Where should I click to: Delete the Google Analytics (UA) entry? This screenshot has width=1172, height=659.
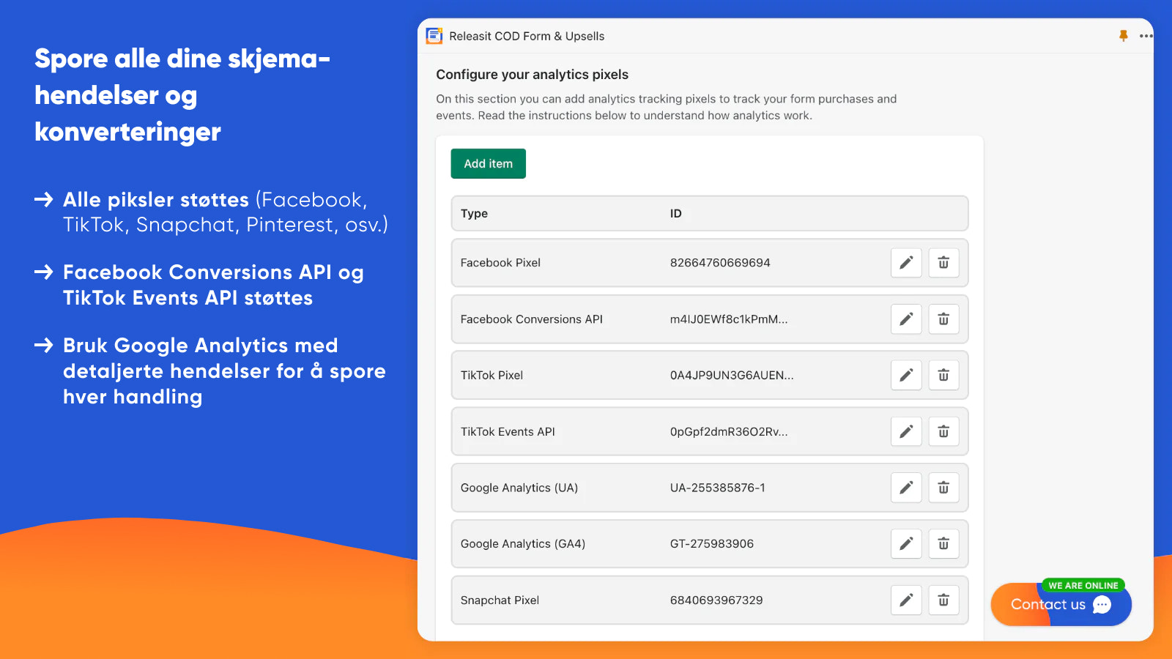(943, 488)
